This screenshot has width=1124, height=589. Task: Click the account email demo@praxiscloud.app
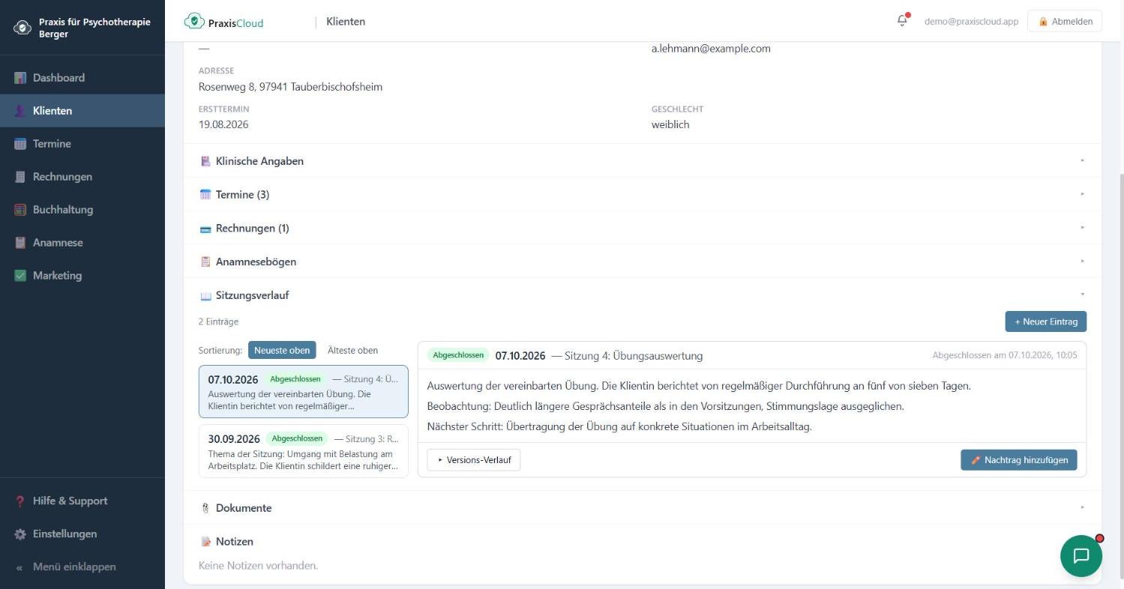tap(971, 22)
